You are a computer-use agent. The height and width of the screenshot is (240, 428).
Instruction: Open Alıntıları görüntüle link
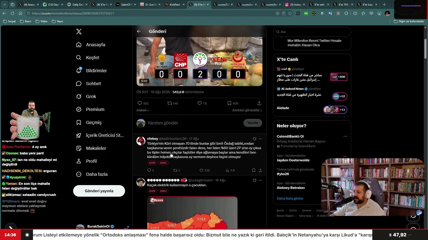pyautogui.click(x=247, y=110)
